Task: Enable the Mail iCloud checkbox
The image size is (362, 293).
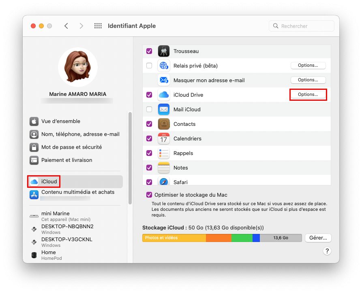Action: tap(149, 109)
